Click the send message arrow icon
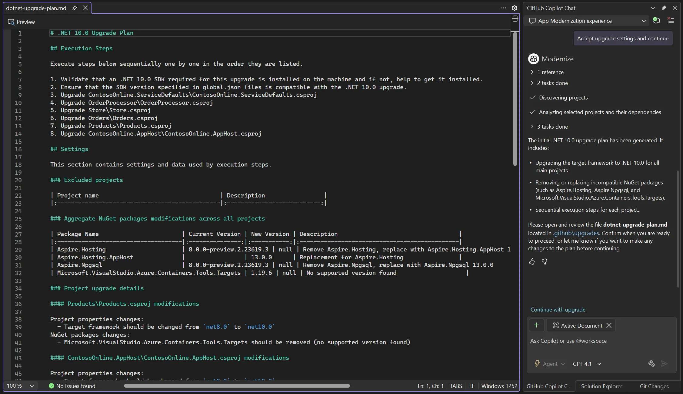Viewport: 683px width, 394px height. [664, 363]
